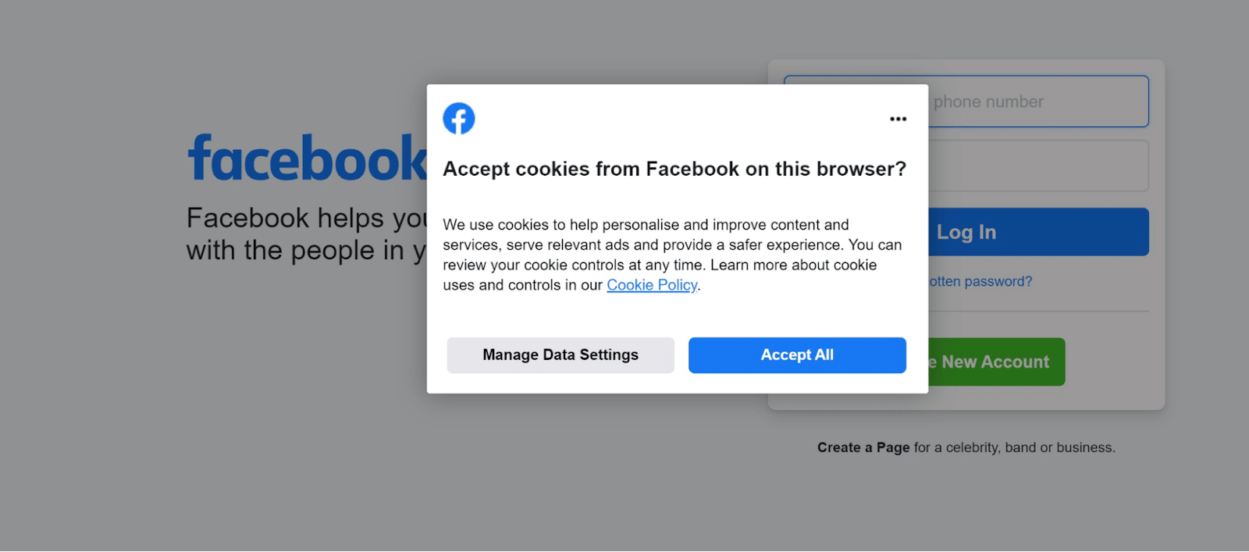1249x552 pixels.
Task: Open Create a Page for a celebrity
Action: coord(863,447)
